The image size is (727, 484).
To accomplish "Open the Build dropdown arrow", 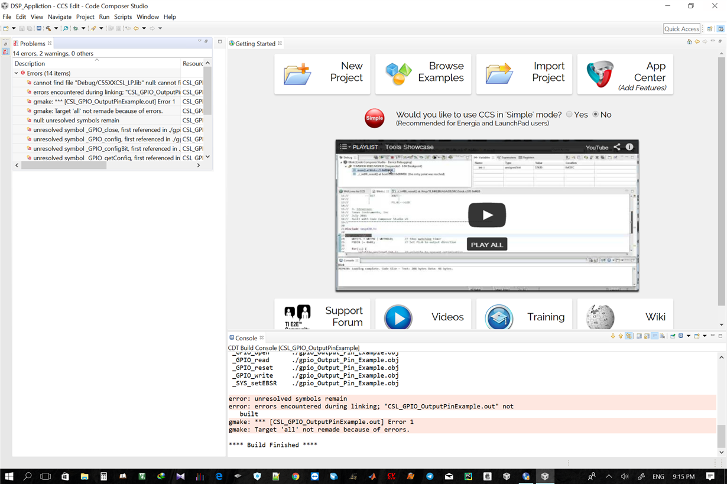I will 56,28.
